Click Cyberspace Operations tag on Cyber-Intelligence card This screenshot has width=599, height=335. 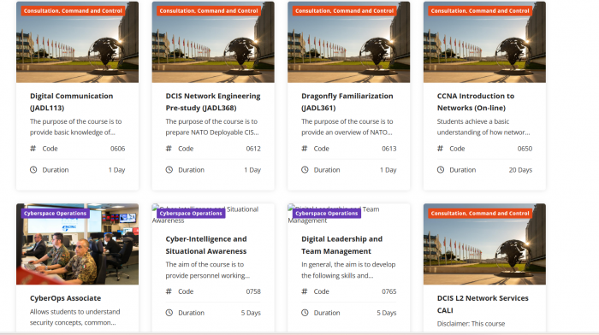click(191, 214)
